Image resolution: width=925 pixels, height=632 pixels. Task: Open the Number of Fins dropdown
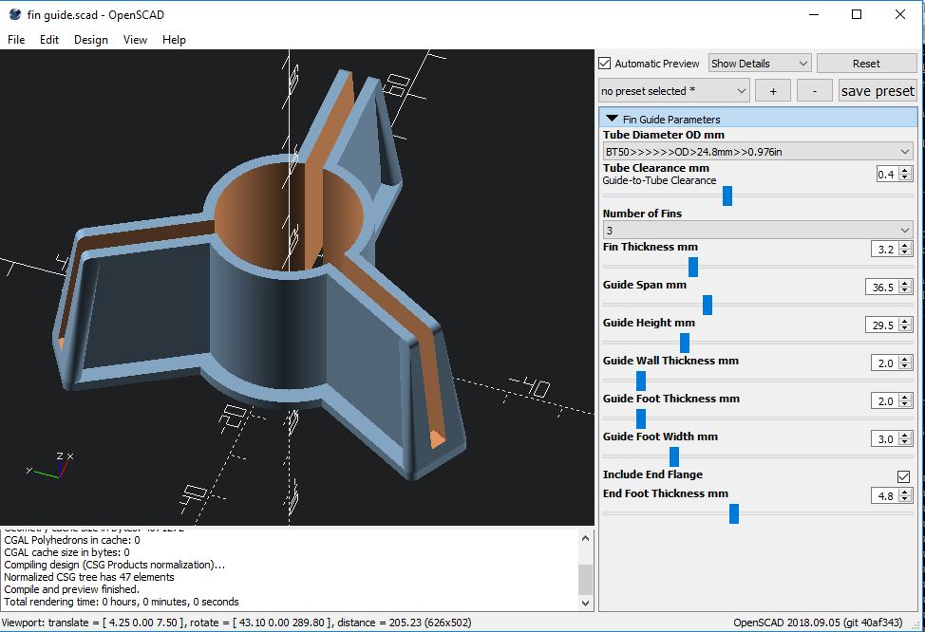[x=758, y=230]
